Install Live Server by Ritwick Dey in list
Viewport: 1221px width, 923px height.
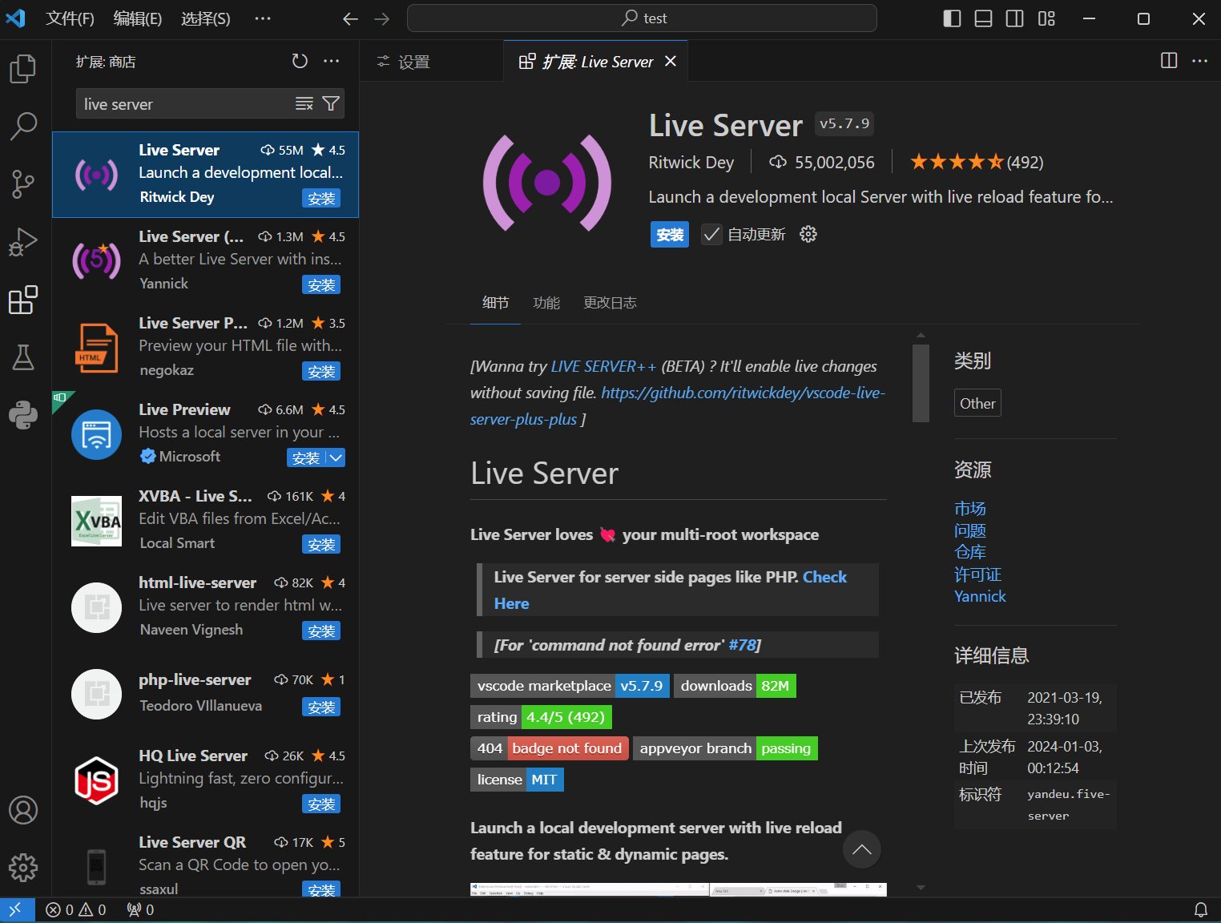(321, 198)
